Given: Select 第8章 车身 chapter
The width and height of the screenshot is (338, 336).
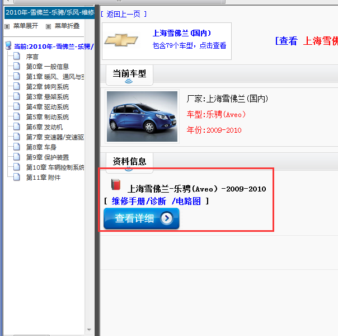Looking at the screenshot, I should click(41, 147).
